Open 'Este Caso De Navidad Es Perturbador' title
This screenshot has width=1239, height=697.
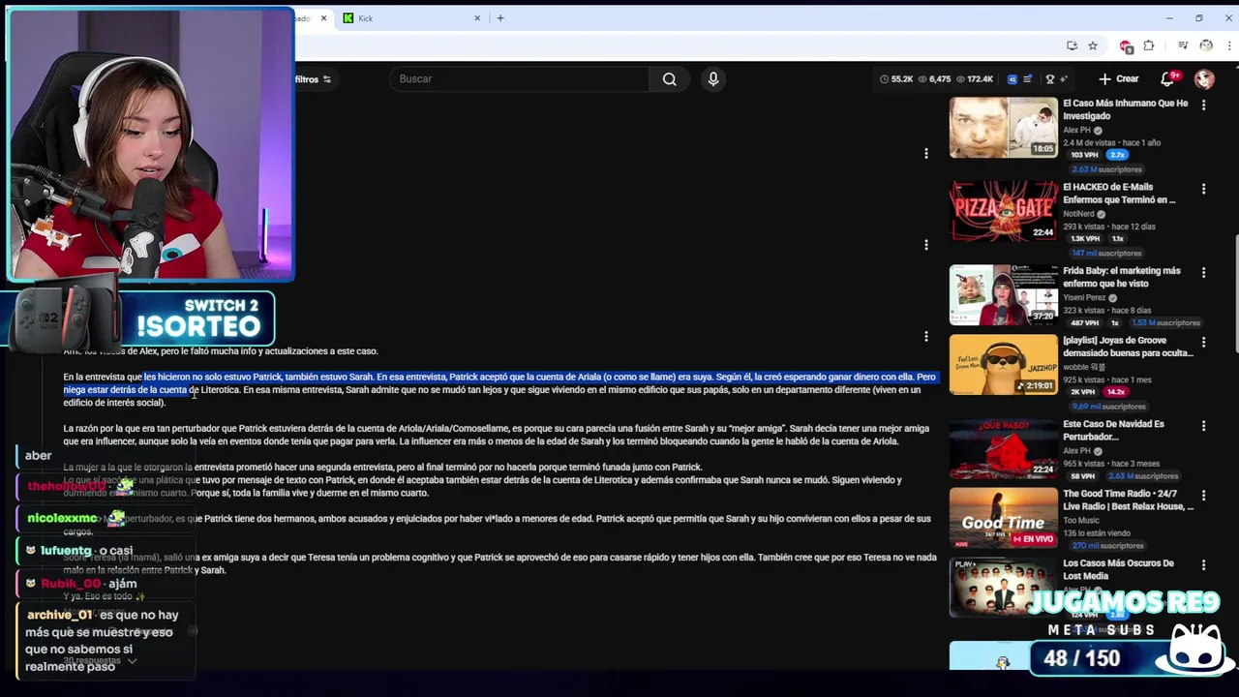[x=1113, y=430]
